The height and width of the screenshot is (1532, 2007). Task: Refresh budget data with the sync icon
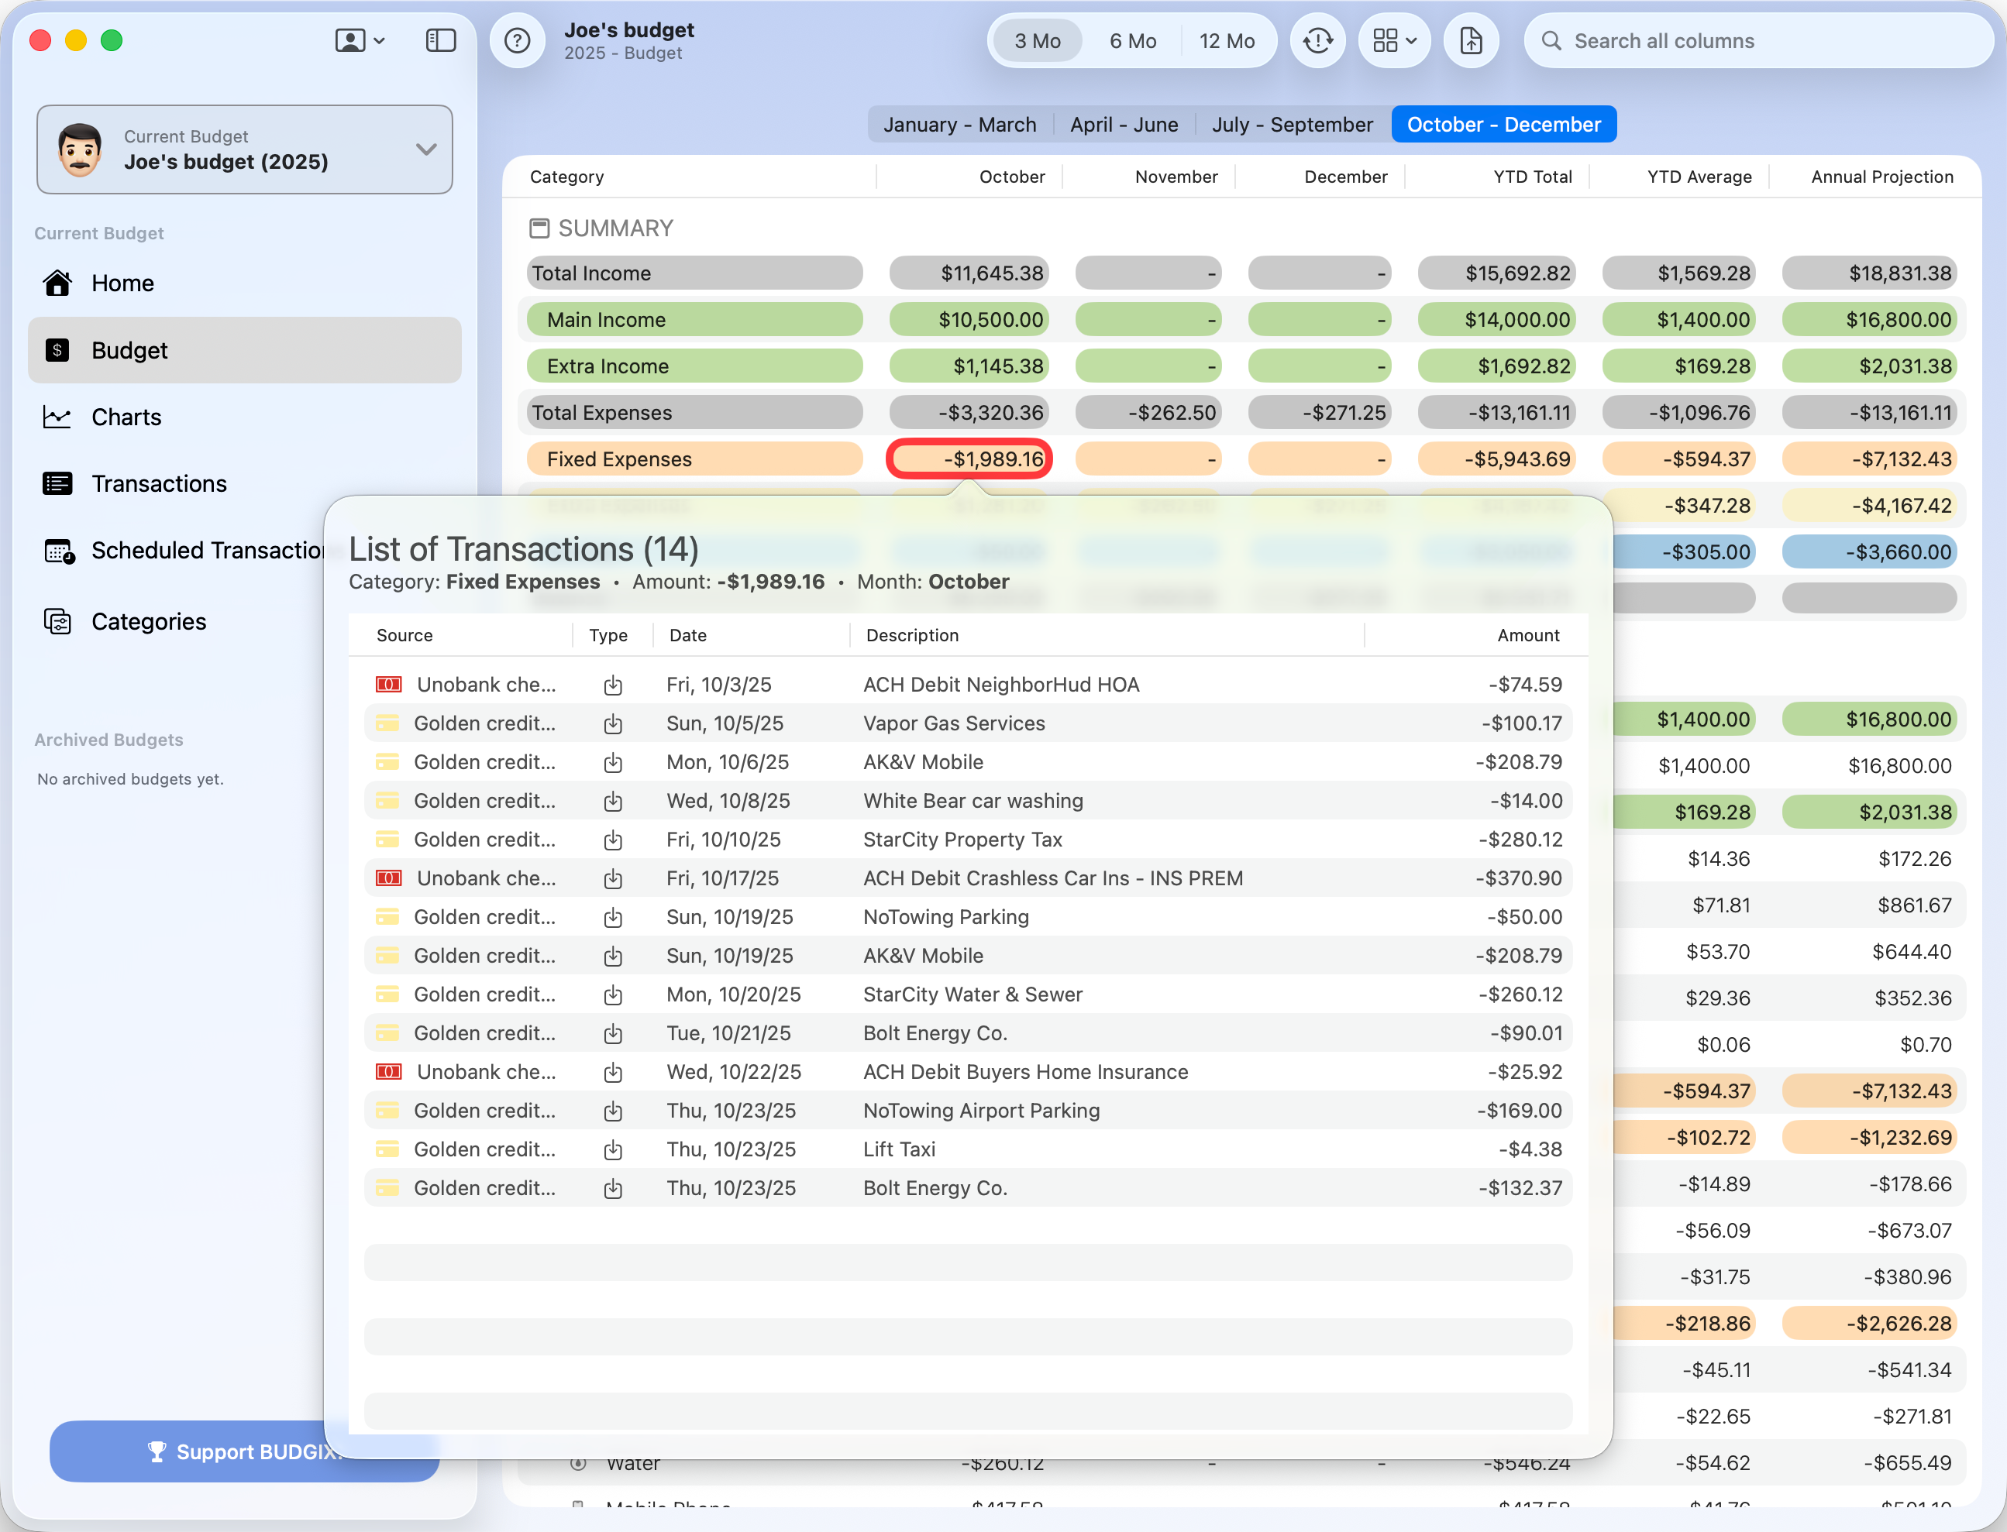coord(1317,40)
